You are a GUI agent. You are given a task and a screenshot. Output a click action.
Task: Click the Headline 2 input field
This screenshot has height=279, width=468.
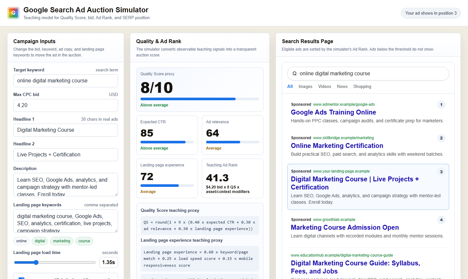point(66,155)
